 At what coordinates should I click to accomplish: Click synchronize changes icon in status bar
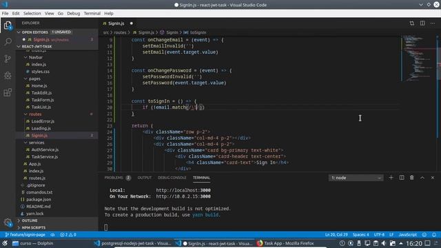(x=52, y=234)
